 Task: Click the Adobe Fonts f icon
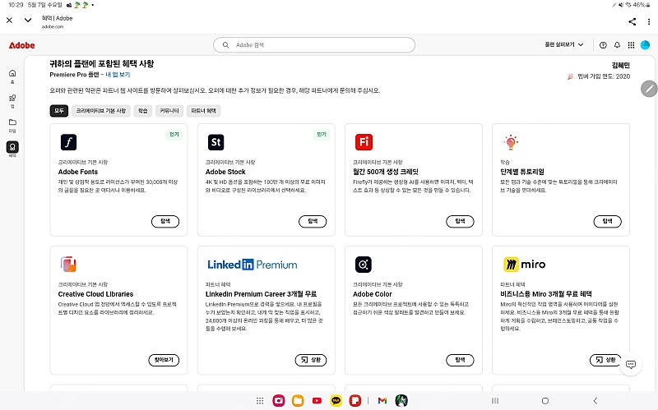[68, 142]
